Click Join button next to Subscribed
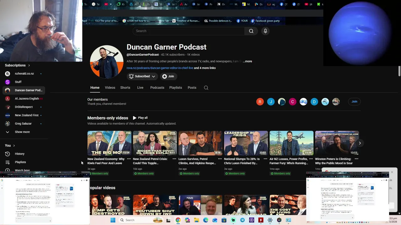Viewport: 401px width, 225px height. click(x=168, y=76)
